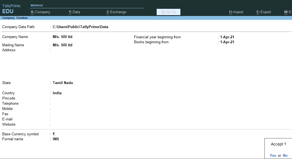Open the Z: Exchange menu

pos(116,12)
